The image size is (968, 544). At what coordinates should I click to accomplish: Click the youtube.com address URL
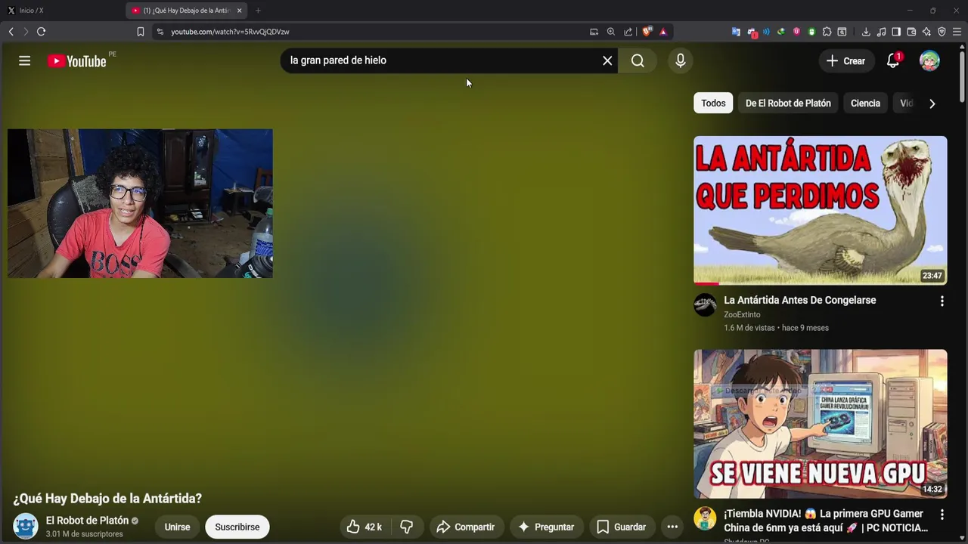pyautogui.click(x=230, y=32)
